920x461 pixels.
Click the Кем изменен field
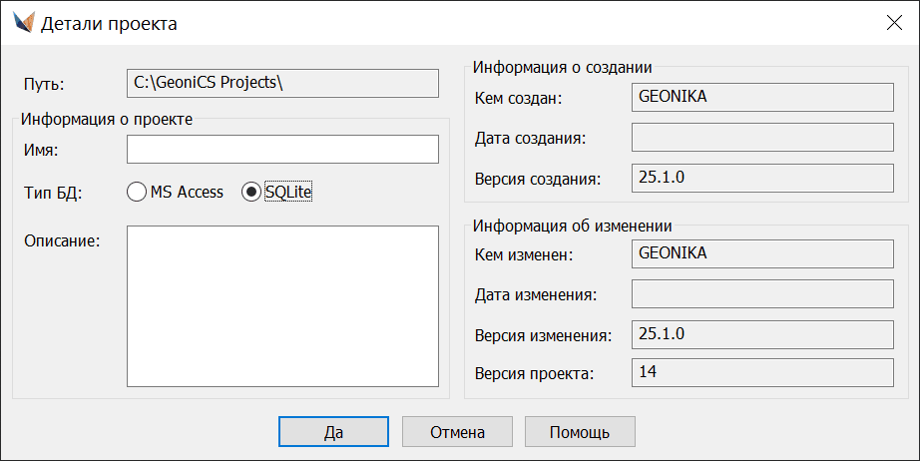point(762,254)
